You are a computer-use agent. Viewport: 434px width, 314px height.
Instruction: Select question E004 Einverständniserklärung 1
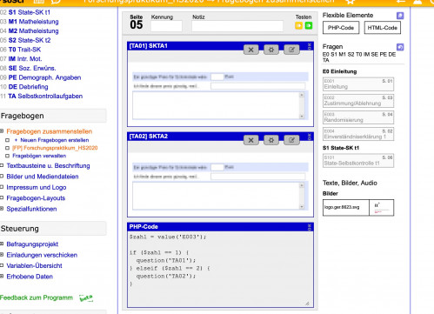point(358,134)
